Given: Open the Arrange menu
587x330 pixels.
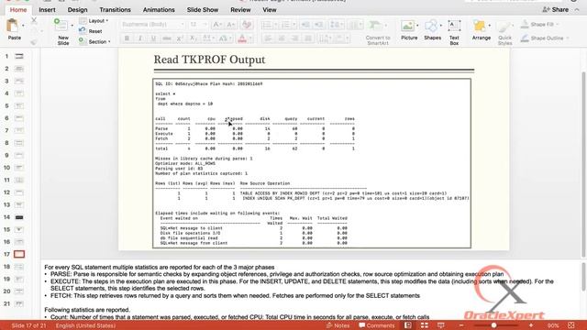Looking at the screenshot, I should (481, 30).
